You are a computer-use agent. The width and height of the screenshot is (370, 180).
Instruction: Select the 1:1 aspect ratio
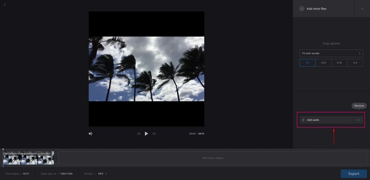point(307,63)
